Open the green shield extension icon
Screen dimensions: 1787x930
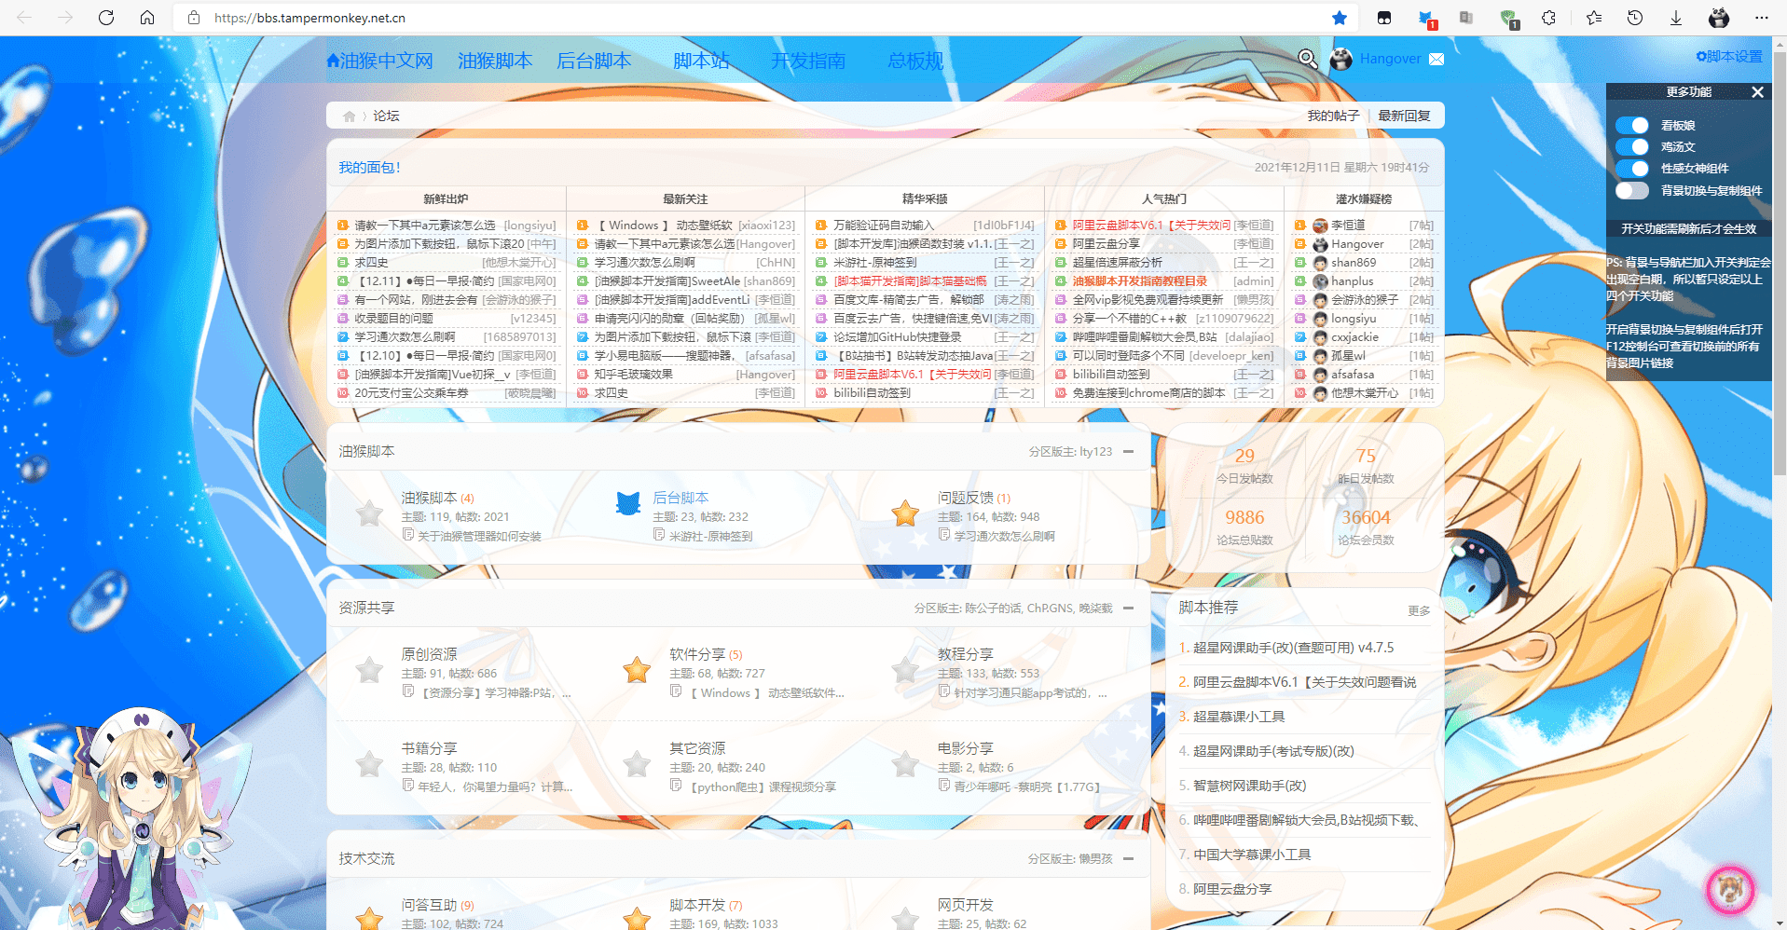coord(1508,19)
